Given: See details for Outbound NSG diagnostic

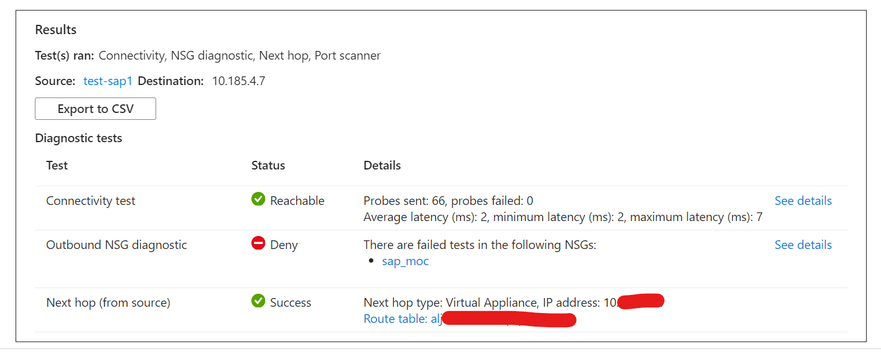Looking at the screenshot, I should pyautogui.click(x=803, y=245).
